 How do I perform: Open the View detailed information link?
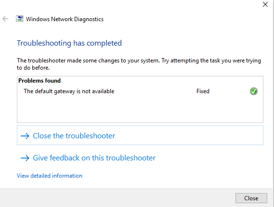coord(50,176)
